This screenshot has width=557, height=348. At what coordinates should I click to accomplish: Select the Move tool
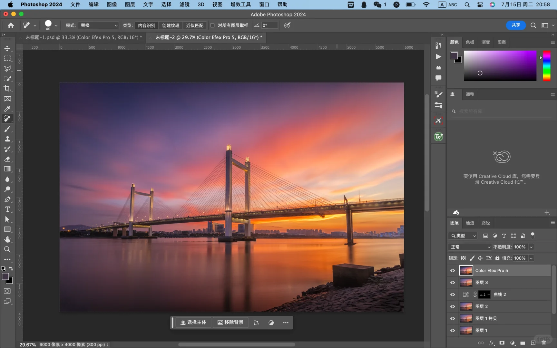[7, 48]
